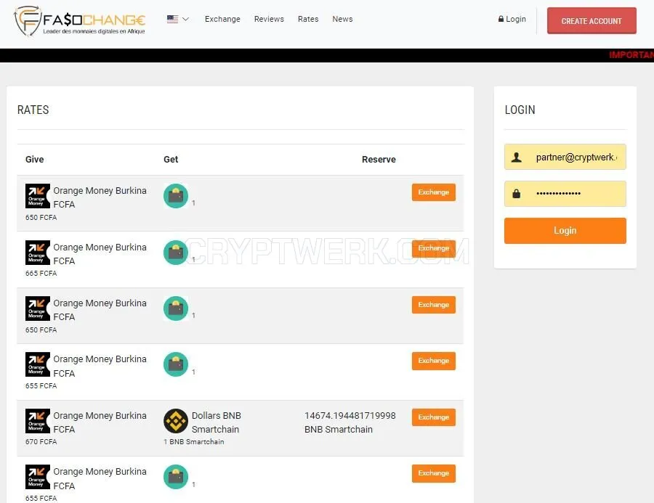654x503 pixels.
Task: Select reserve value "14674.194481719998"
Action: point(350,415)
